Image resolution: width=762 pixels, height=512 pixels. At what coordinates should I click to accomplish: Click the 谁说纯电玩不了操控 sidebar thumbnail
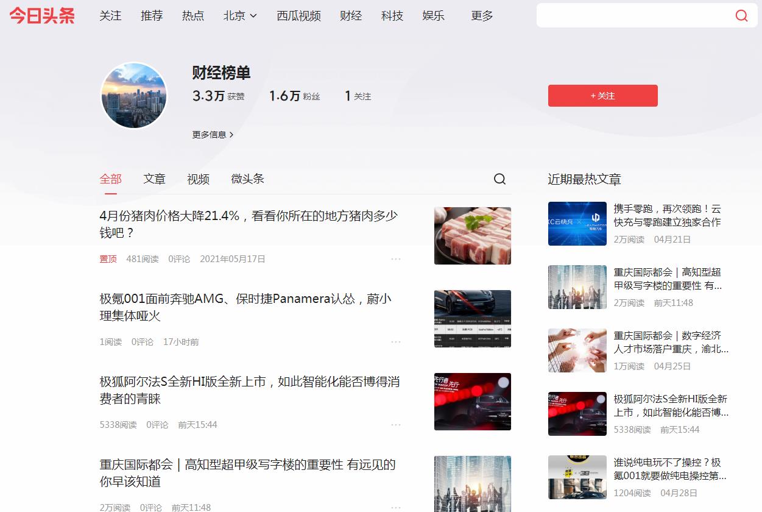coord(577,477)
